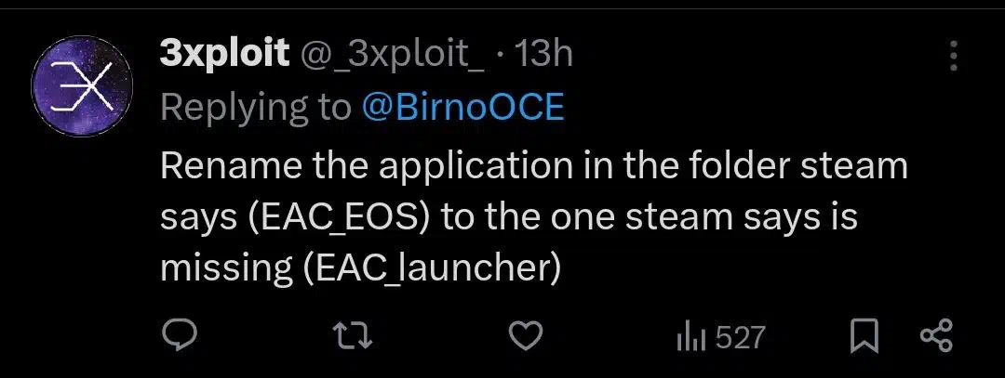Viewport: 1005px width, 378px height.
Task: Click the '(EAC_EOS)' text in tweet
Action: click(339, 219)
